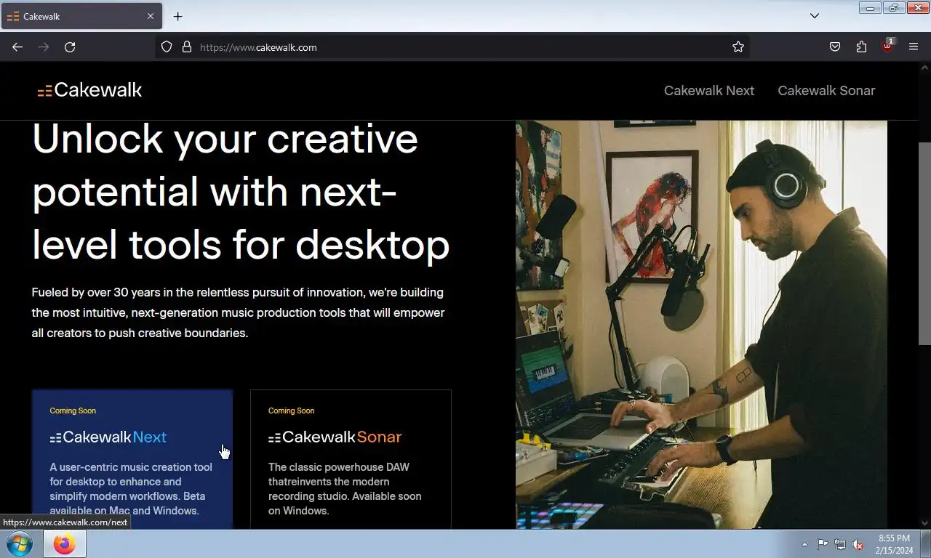Image resolution: width=931 pixels, height=558 pixels.
Task: Click the Firefox taskbar icon
Action: click(x=64, y=543)
